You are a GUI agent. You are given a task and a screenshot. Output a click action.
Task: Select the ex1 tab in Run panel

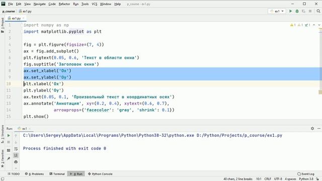[x=24, y=129]
